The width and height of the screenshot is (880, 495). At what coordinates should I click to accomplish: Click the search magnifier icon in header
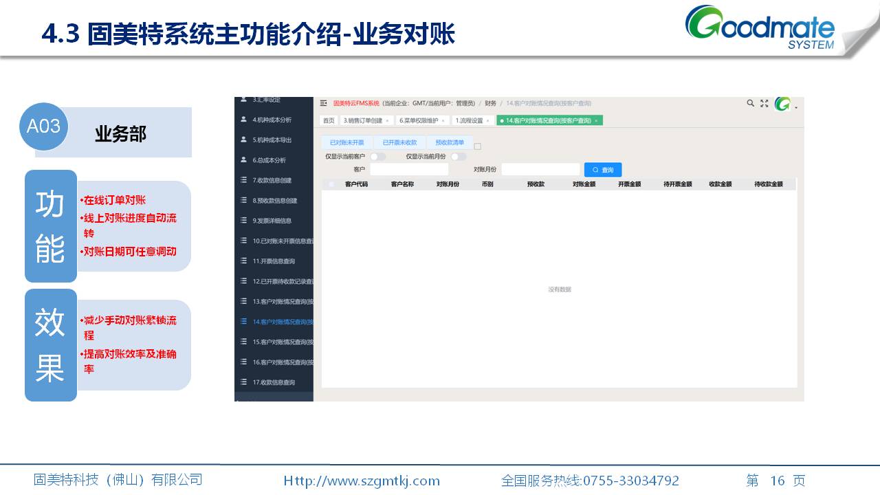coord(751,103)
